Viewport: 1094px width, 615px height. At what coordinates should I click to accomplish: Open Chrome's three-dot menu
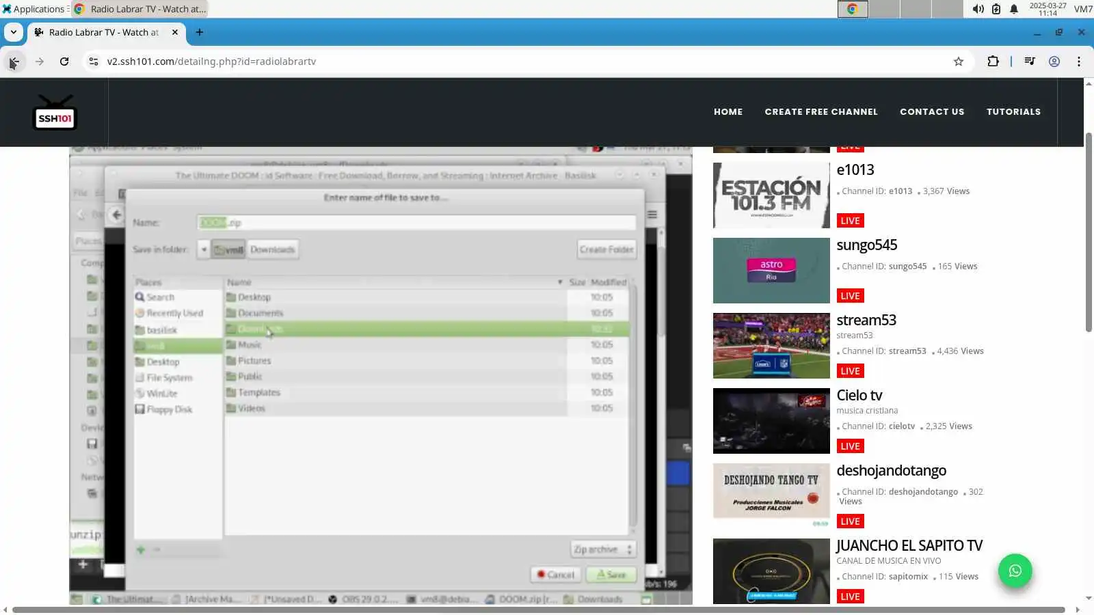(1079, 61)
